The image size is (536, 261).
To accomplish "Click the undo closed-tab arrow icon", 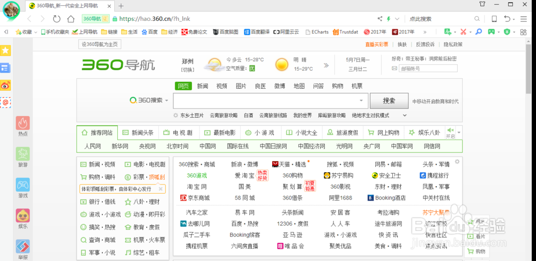I will [508, 19].
